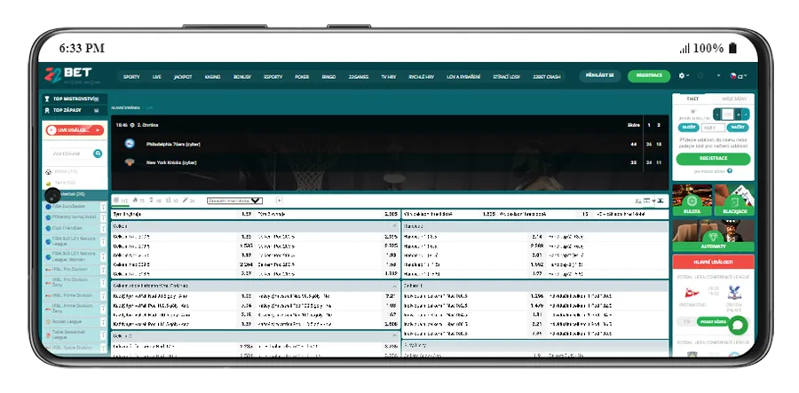The width and height of the screenshot is (799, 393).
Task: Click the Philadelphia 76ers team logo
Action: coord(128,143)
